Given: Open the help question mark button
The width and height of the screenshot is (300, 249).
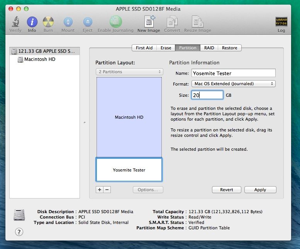Looking at the screenshot, I should [19, 232].
